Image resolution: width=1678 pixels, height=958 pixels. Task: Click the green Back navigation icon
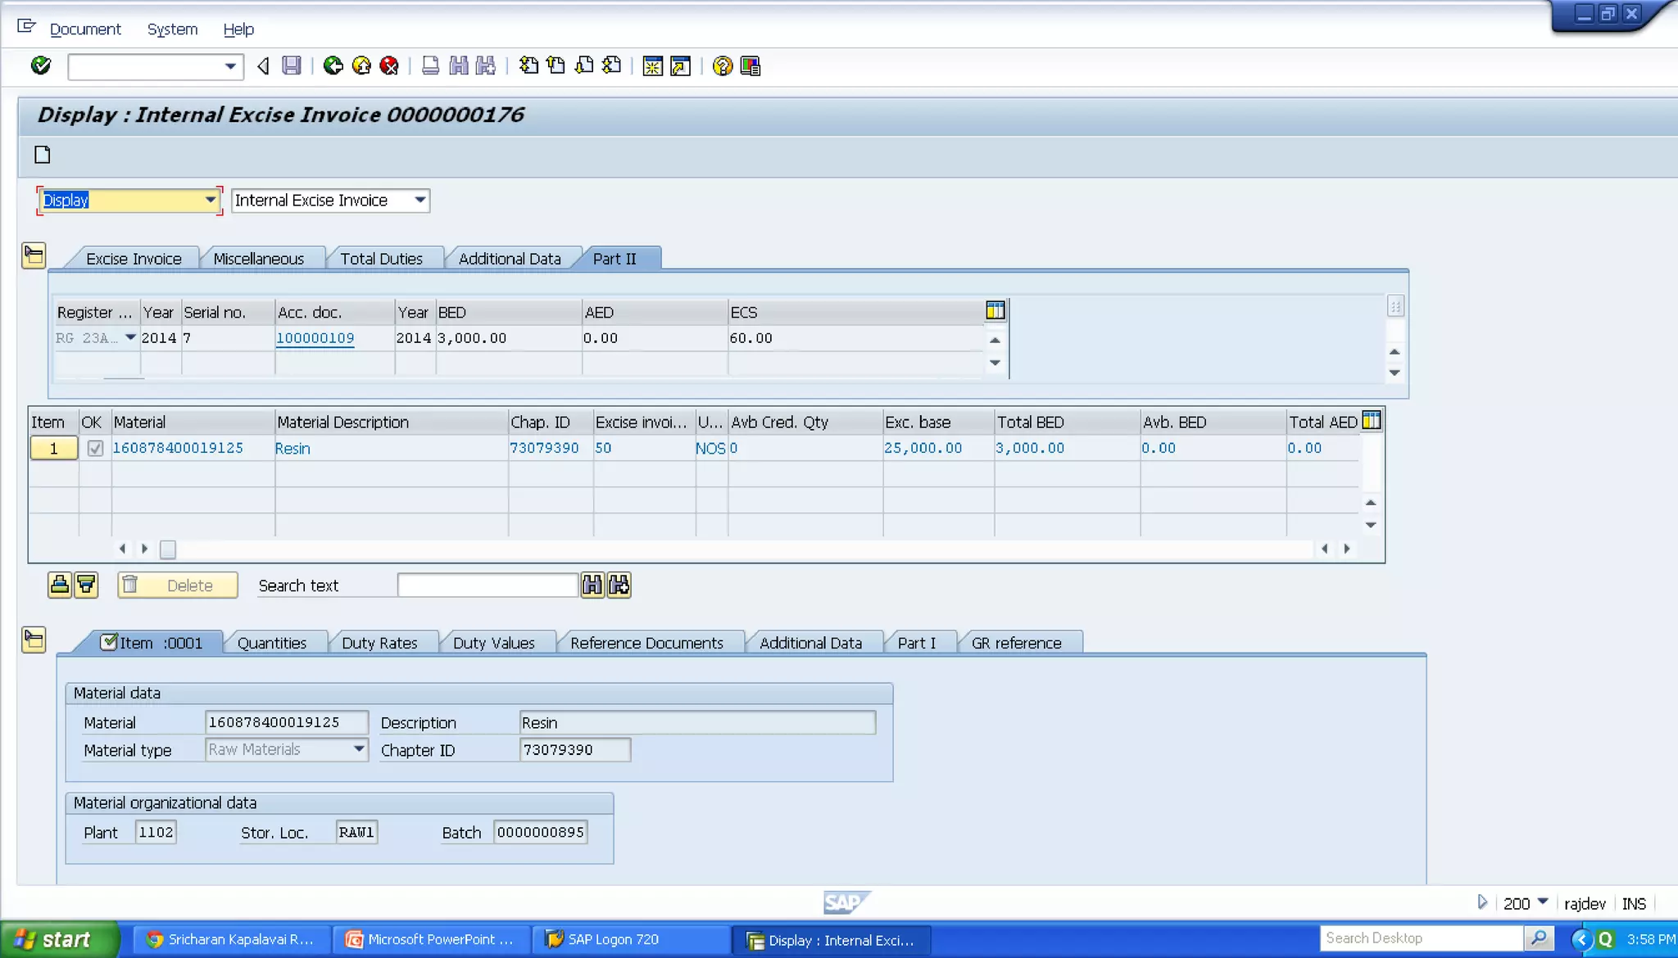click(333, 66)
